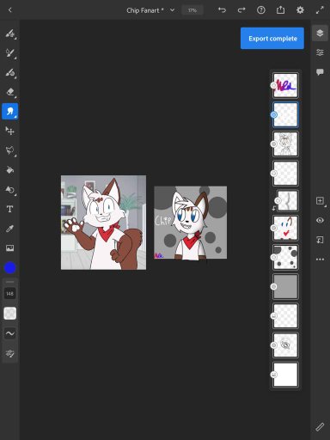Select the Lasso selection tool

coord(10,150)
